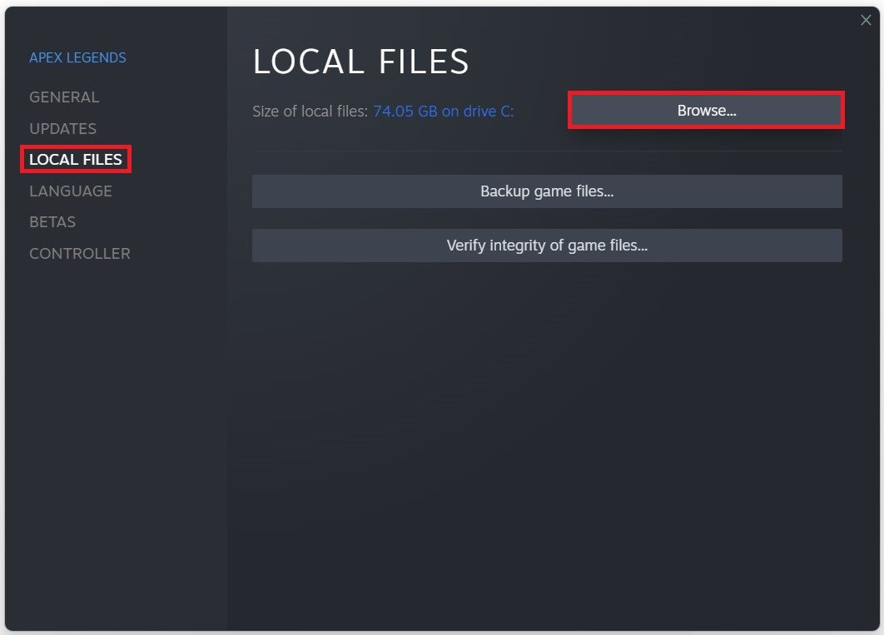Go to the Betas tab
Viewport: 884px width, 635px height.
(x=52, y=222)
